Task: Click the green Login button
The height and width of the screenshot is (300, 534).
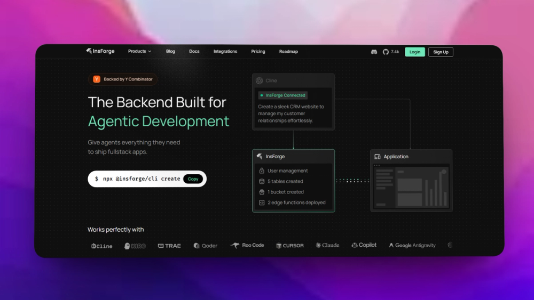Action: coord(415,52)
